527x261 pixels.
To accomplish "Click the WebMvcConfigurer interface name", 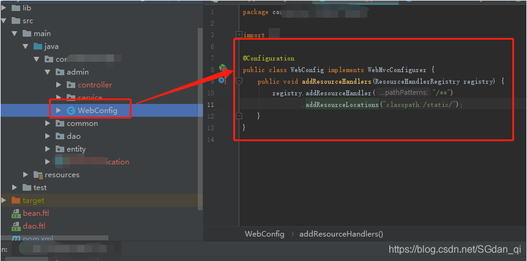I will pos(397,70).
